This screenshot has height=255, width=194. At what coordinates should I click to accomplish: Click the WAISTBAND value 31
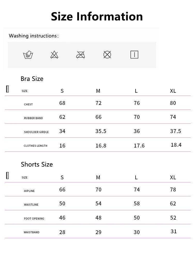(x=174, y=231)
